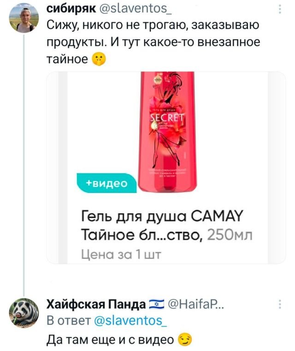Click the shushing face emoji

click(x=99, y=59)
